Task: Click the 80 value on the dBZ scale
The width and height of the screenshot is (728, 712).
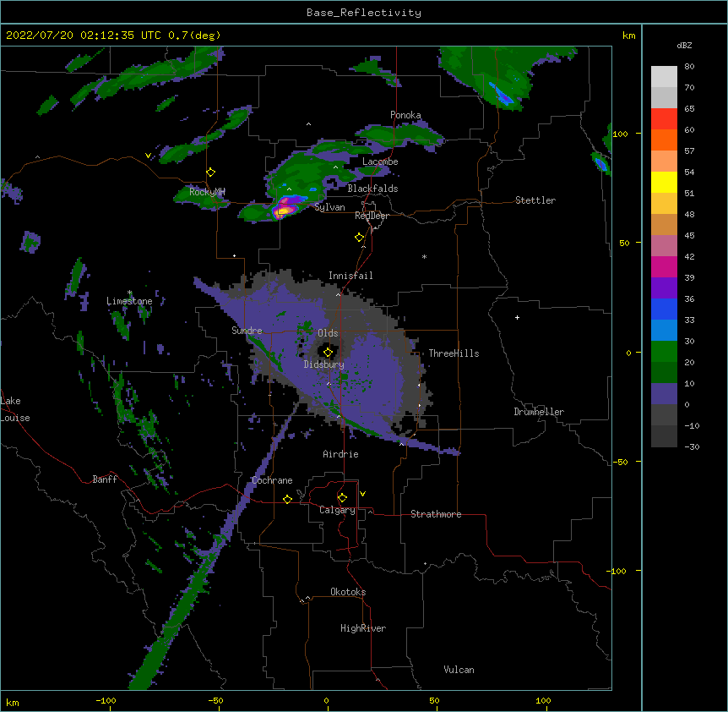Action: [x=689, y=67]
